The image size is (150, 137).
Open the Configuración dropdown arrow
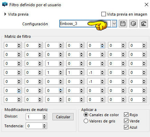[x=114, y=24]
